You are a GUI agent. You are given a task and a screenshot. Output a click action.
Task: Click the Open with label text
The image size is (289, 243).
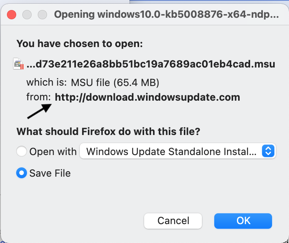pyautogui.click(x=53, y=152)
